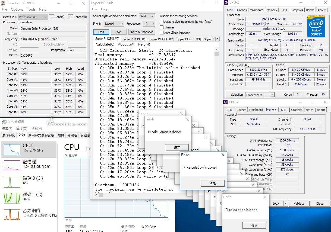Open the Tools menu in Core Temp
The height and width of the screenshot is (232, 331).
click(31, 9)
